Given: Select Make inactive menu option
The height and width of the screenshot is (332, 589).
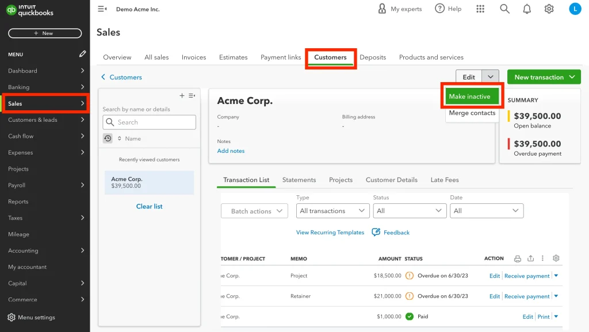Looking at the screenshot, I should click(x=472, y=96).
